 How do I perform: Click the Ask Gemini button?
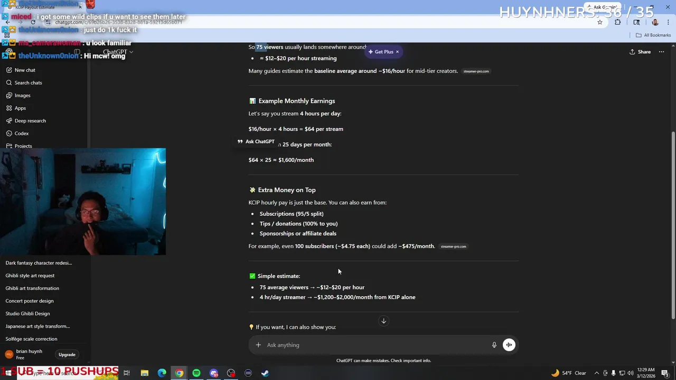coord(602,7)
